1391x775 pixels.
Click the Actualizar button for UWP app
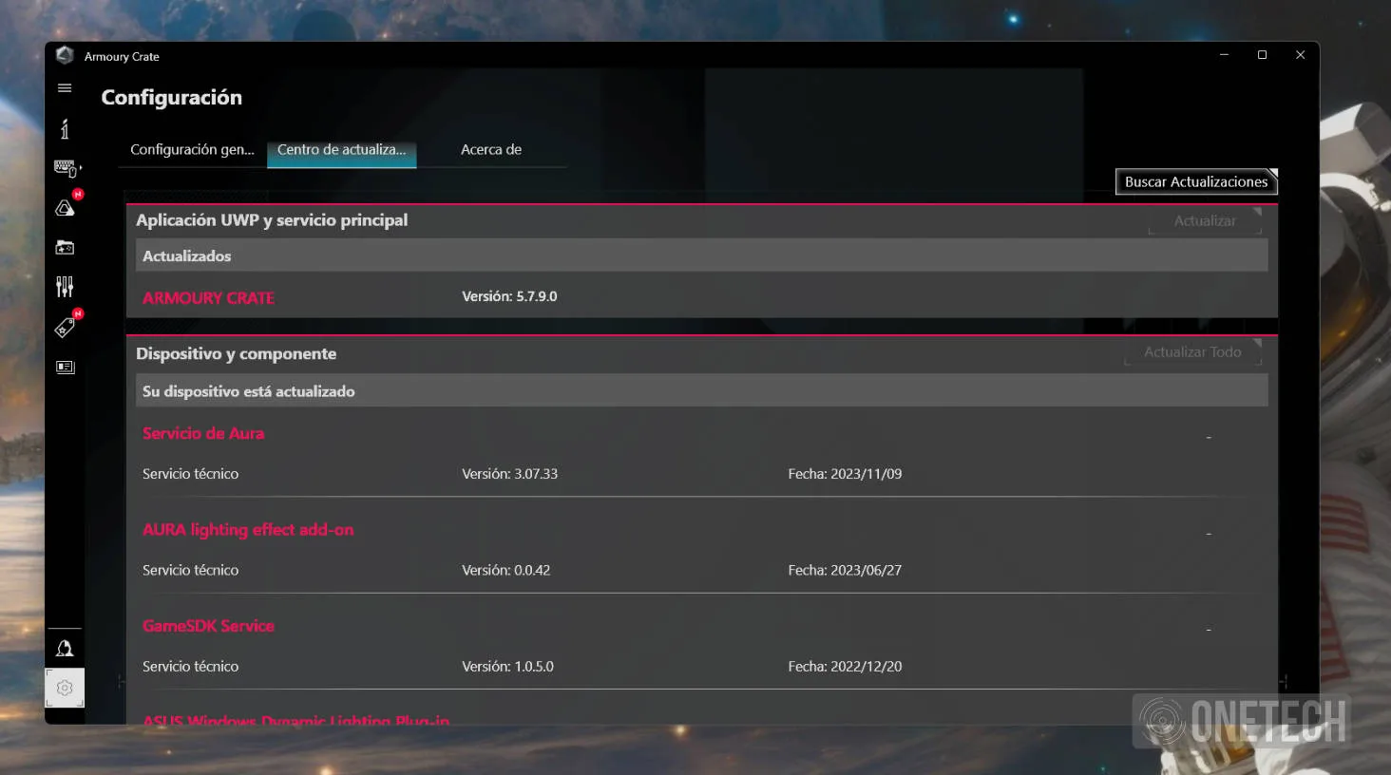tap(1205, 221)
